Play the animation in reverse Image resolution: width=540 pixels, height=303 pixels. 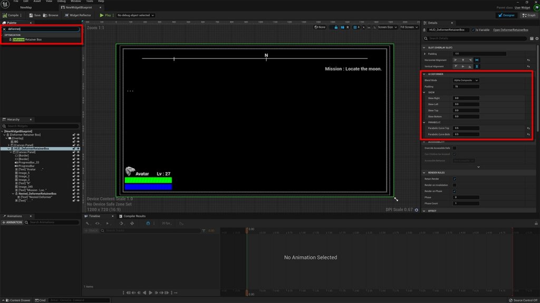coord(144,292)
